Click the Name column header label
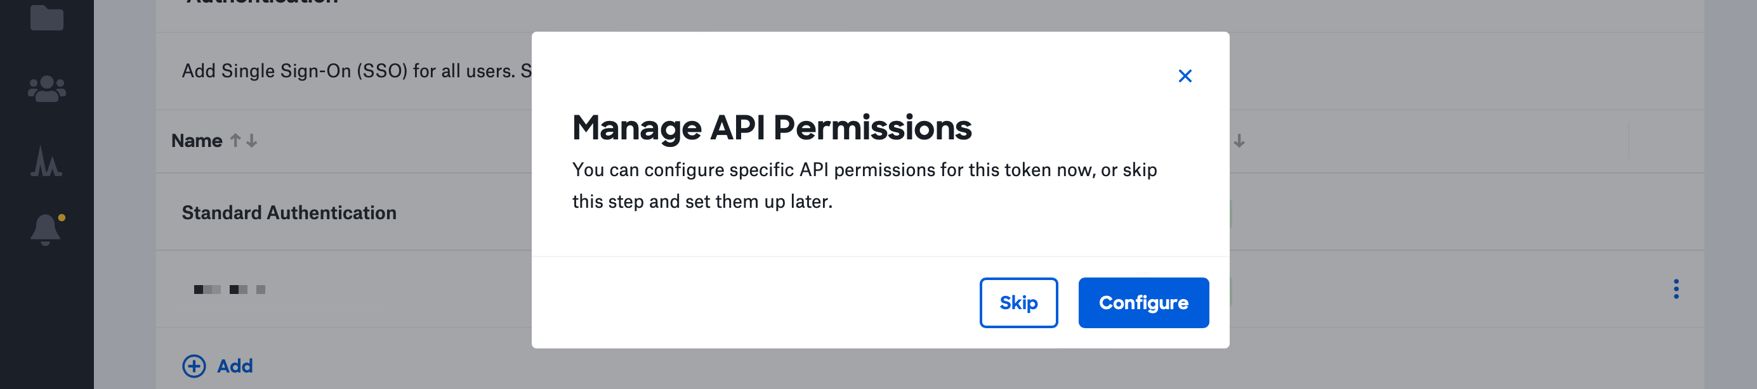This screenshot has height=389, width=1757. pyautogui.click(x=197, y=141)
